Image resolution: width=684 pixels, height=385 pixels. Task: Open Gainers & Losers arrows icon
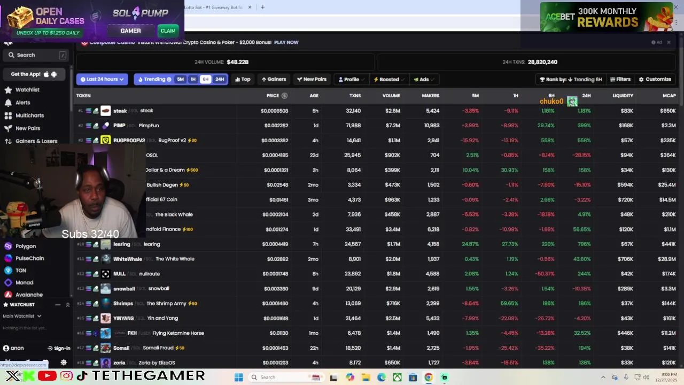[x=8, y=141]
